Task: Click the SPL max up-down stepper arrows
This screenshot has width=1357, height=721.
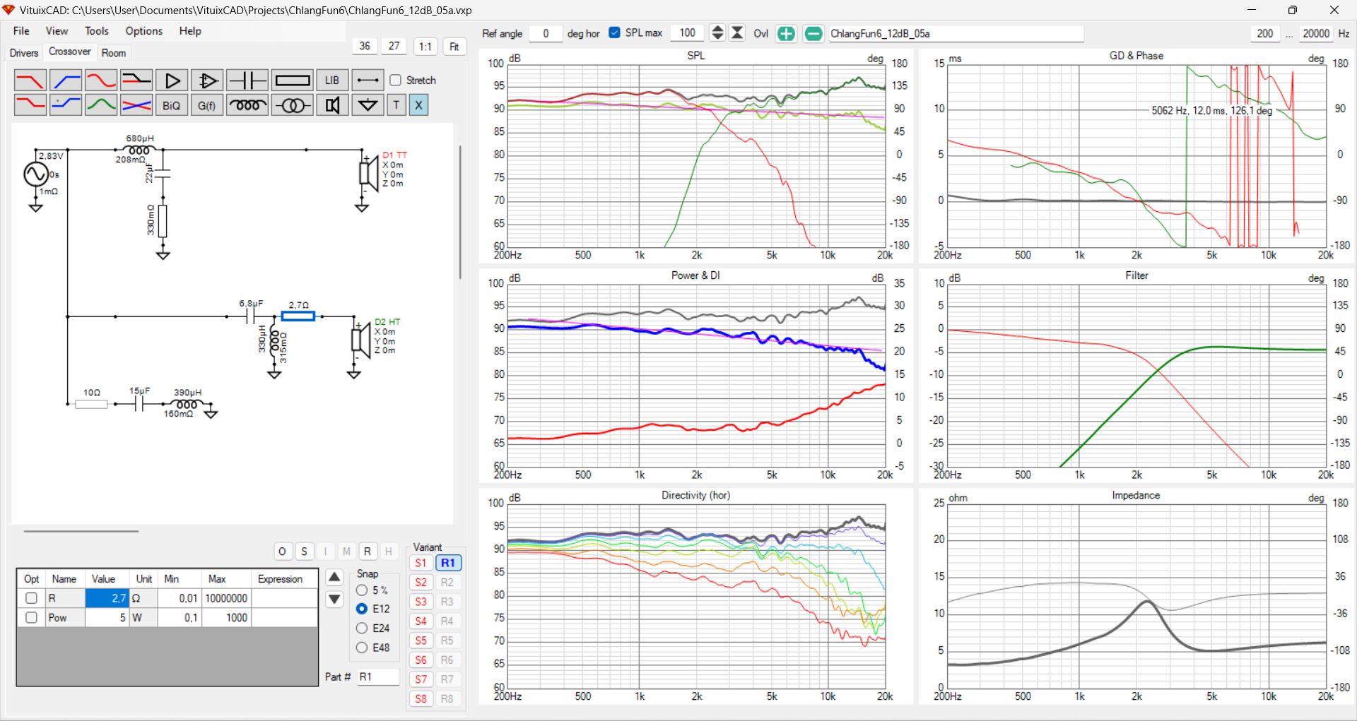Action: 717,33
